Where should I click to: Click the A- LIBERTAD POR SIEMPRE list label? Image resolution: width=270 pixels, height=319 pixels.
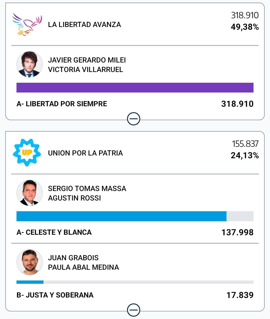pos(62,104)
